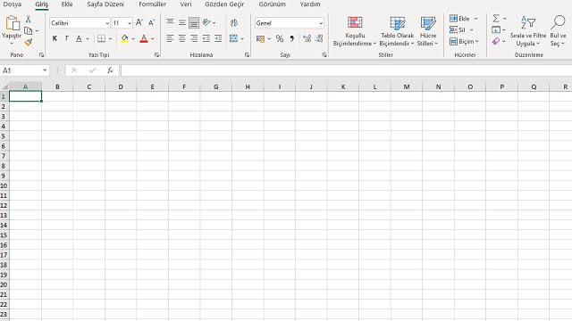This screenshot has width=572, height=321.
Task: Click Merge and Center icon
Action: tap(234, 38)
